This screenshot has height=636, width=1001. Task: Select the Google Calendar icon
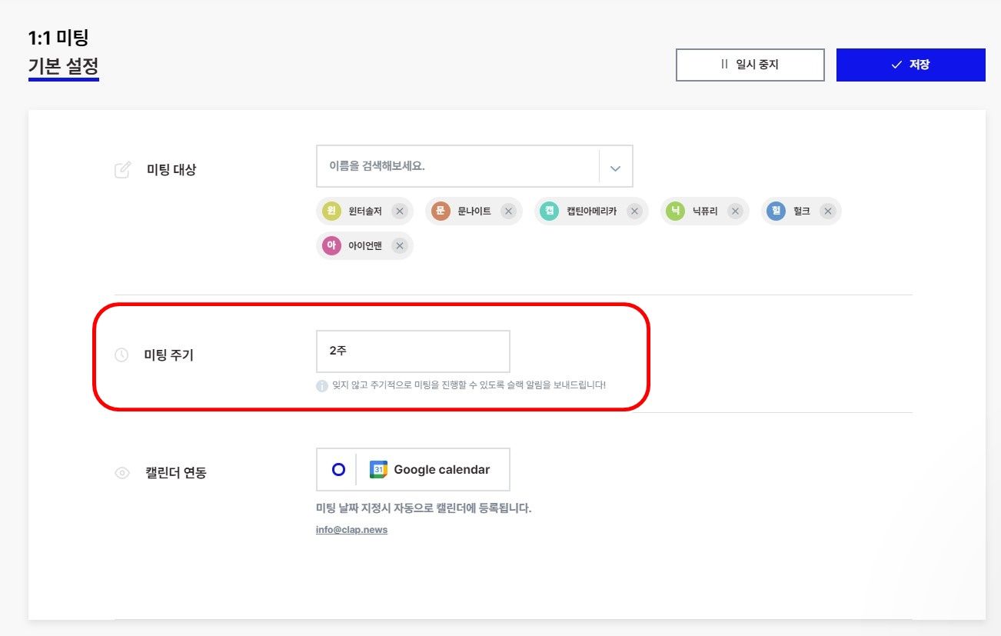[377, 469]
